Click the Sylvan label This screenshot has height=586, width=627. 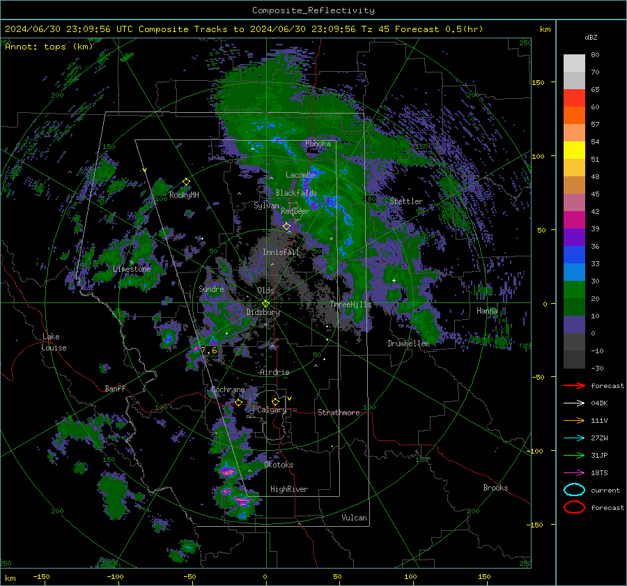266,206
